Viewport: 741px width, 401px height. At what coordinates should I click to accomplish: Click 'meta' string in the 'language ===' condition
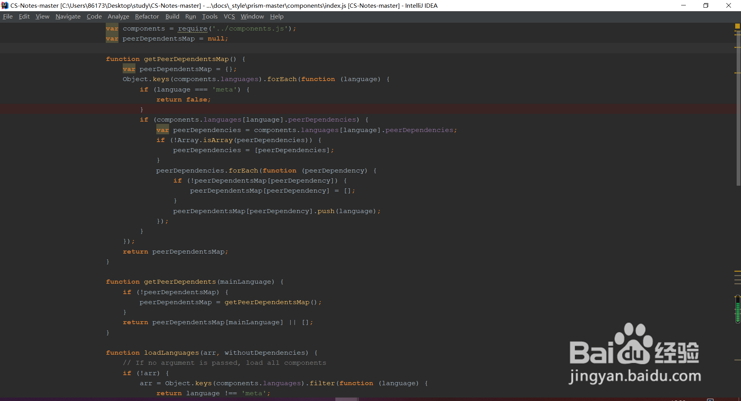click(x=224, y=90)
